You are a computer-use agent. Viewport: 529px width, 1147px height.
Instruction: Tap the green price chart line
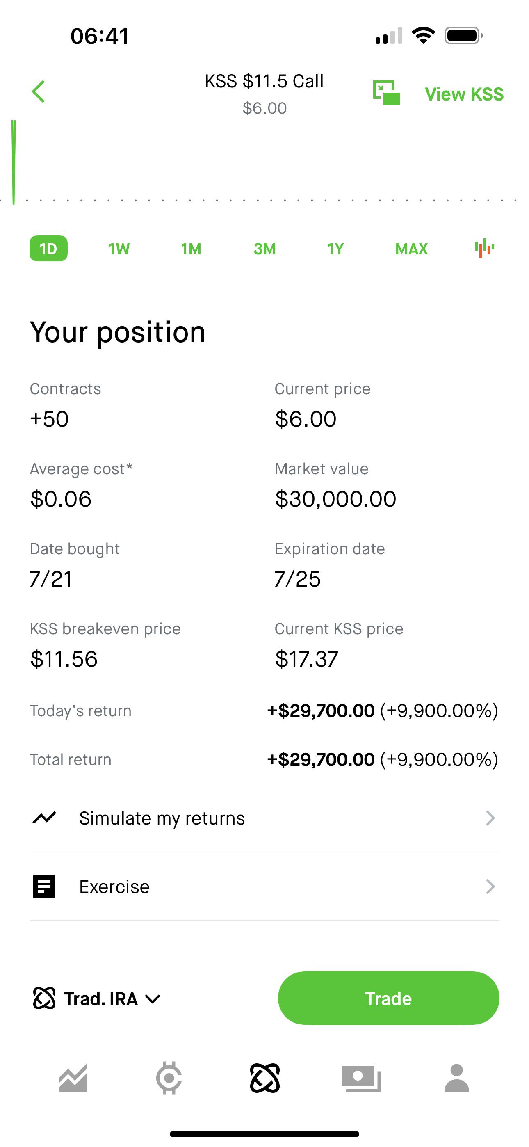click(14, 162)
